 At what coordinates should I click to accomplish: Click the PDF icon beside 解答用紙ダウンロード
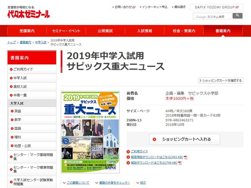[185, 158]
